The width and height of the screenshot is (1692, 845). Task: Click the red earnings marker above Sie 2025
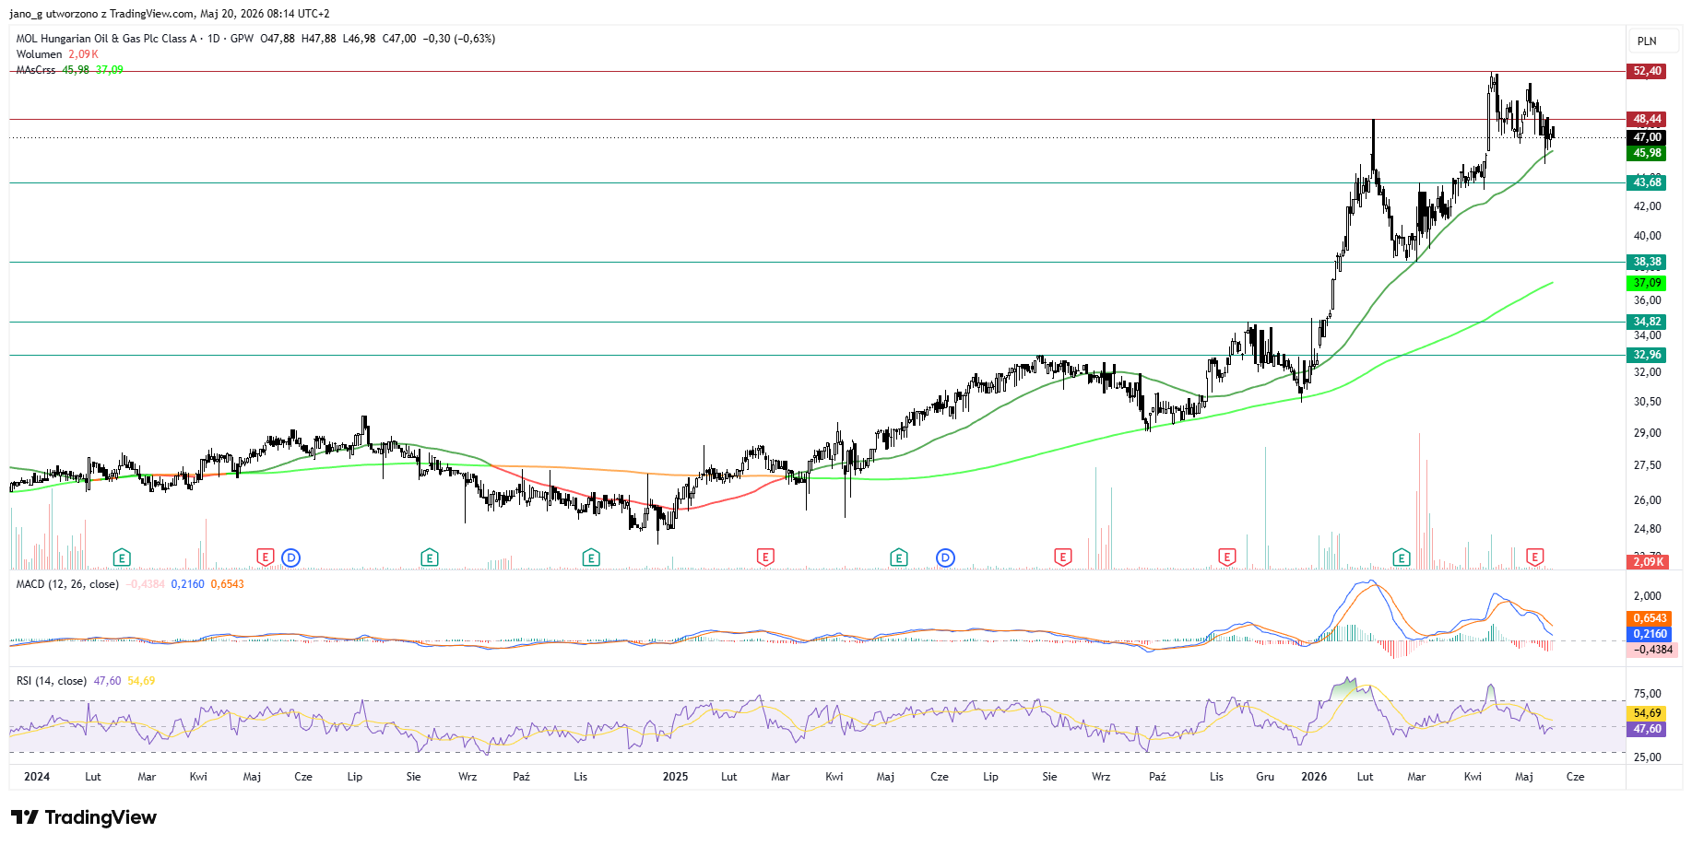[x=1063, y=557]
